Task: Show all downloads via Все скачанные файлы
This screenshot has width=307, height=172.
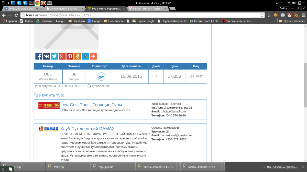Action: click(282, 167)
